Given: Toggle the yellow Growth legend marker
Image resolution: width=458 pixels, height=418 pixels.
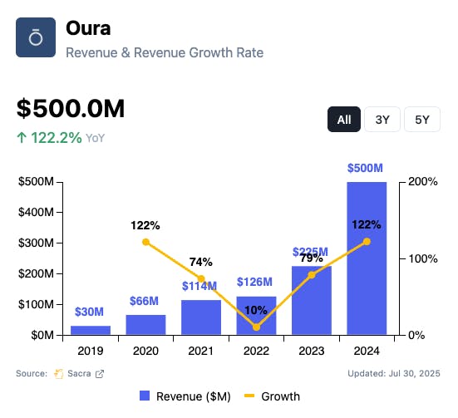Looking at the screenshot, I should [x=249, y=396].
